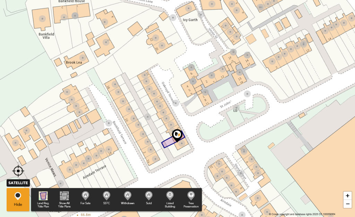Toggle SSTC property markers

click(106, 198)
